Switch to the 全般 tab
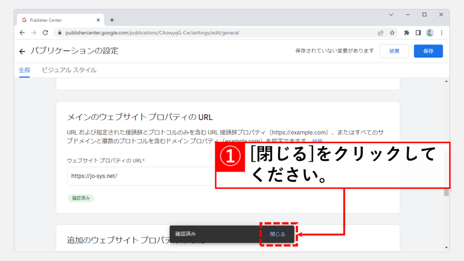Screen dimensions: 464x261 pos(24,70)
